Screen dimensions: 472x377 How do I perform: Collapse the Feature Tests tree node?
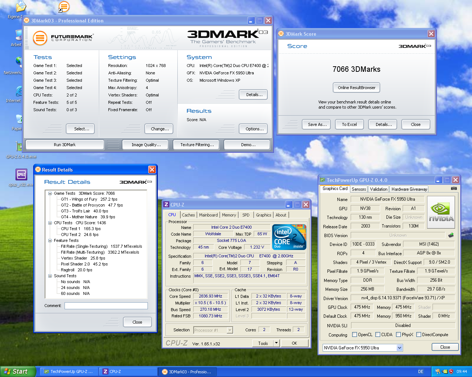(x=50, y=240)
